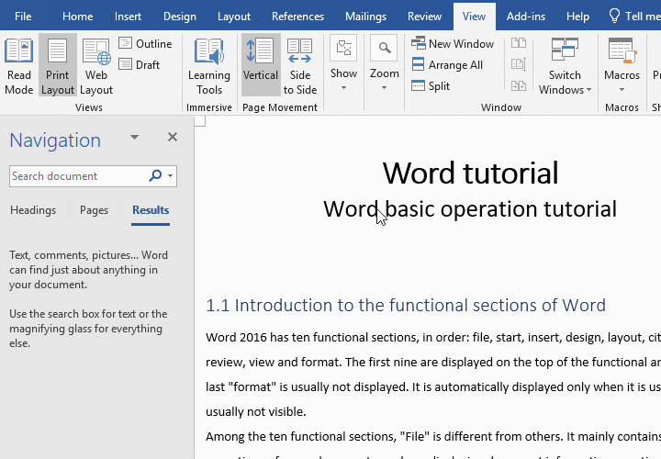The height and width of the screenshot is (459, 661).
Task: Close the Navigation pane
Action: pyautogui.click(x=173, y=137)
